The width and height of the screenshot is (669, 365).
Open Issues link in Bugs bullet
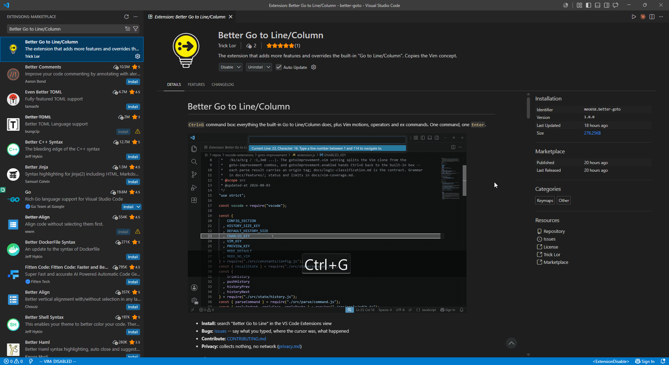click(x=220, y=331)
